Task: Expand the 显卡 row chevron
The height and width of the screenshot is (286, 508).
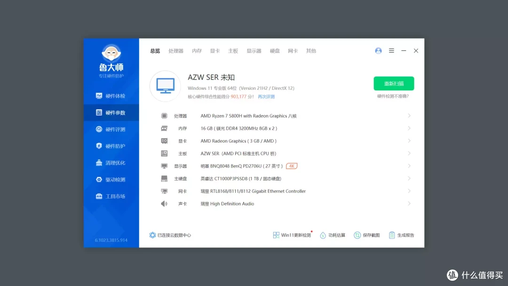Action: pyautogui.click(x=409, y=141)
